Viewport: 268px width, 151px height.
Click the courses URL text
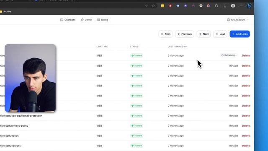(10, 146)
